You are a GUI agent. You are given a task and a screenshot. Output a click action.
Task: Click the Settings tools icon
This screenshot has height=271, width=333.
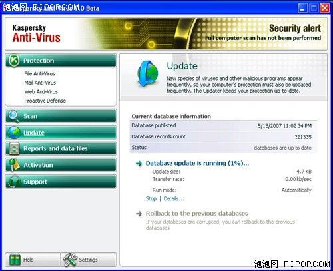pyautogui.click(x=70, y=260)
